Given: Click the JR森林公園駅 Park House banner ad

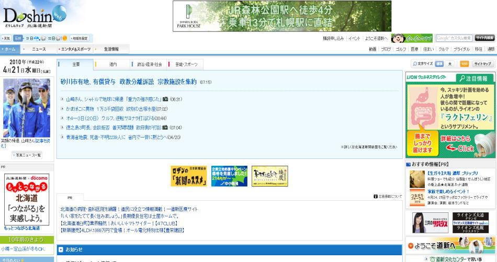Looking at the screenshot, I should click(282, 16).
